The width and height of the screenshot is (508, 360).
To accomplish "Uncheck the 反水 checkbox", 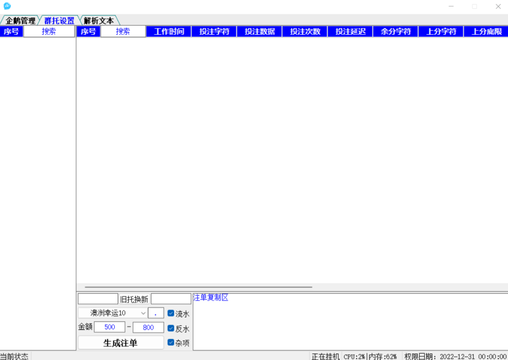I will (171, 328).
